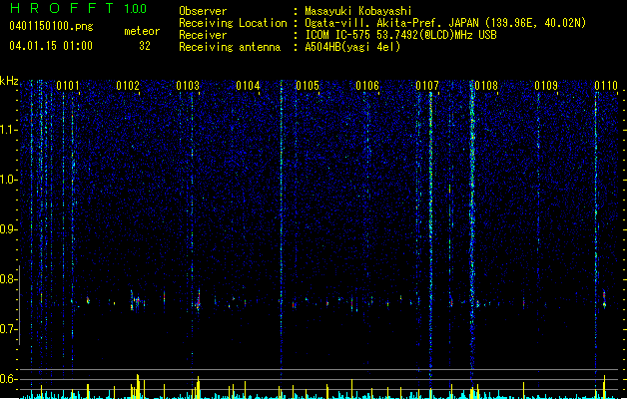Click the 1.0 frequency axis label

9,180
